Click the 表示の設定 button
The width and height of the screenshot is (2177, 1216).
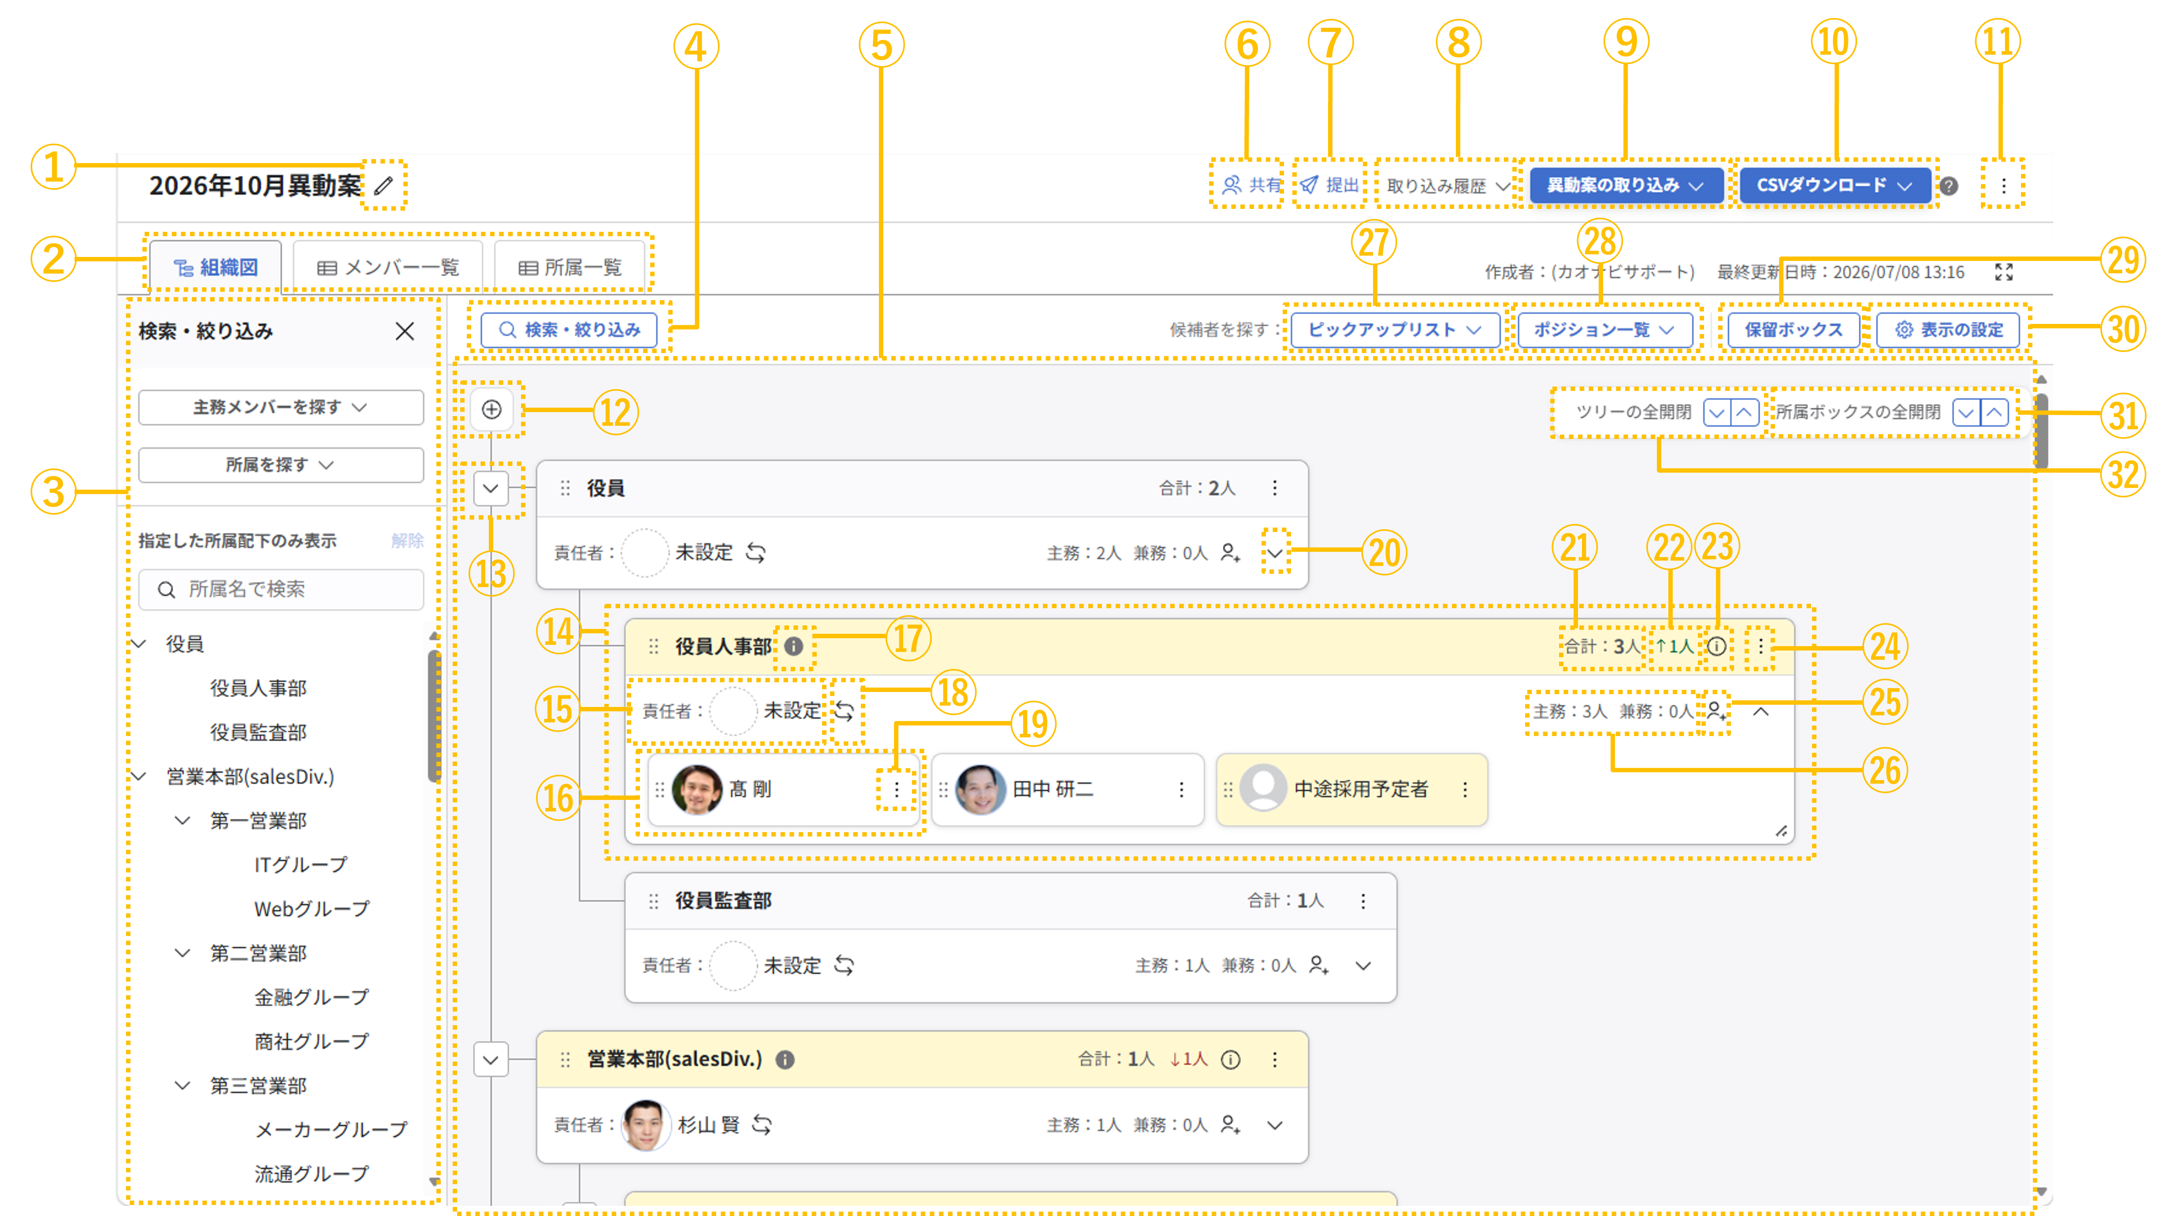click(1948, 330)
